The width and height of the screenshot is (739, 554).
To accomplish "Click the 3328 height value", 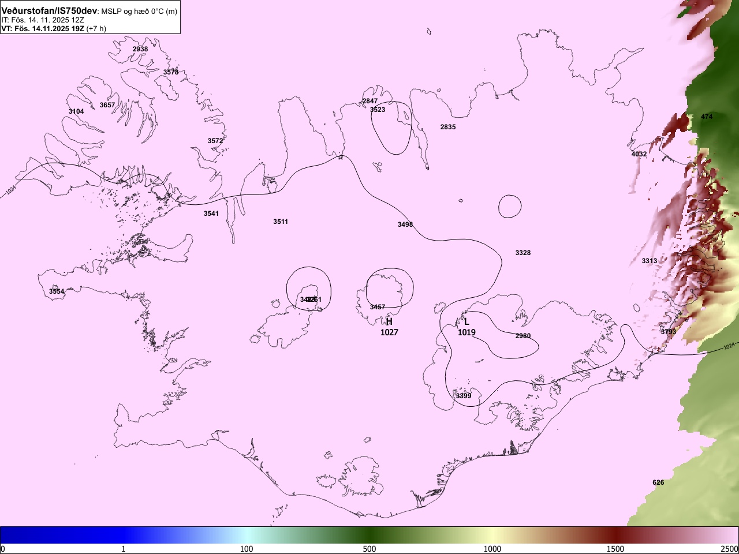I will pos(523,253).
